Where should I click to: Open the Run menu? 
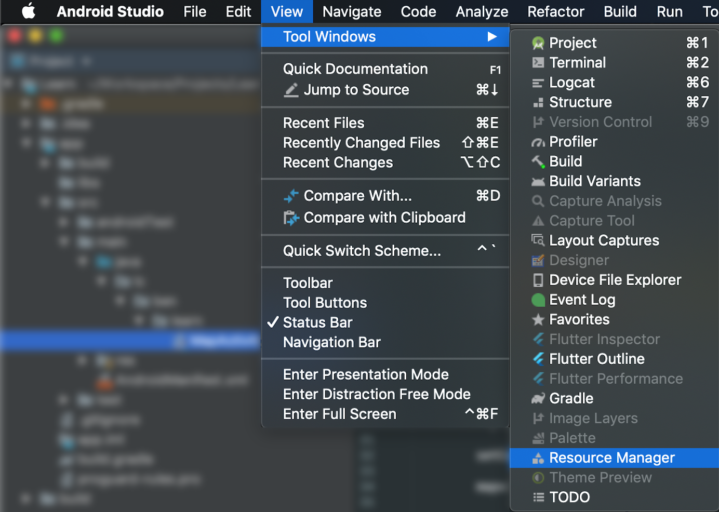[670, 11]
